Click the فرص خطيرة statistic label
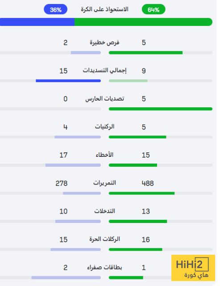220x286 pixels. point(104,42)
